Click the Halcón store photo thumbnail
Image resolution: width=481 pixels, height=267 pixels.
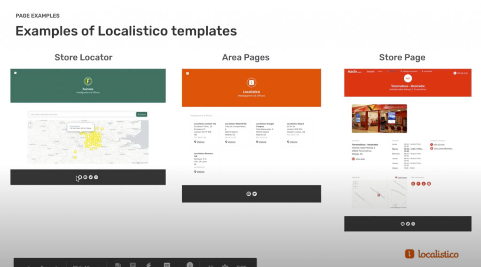click(x=379, y=118)
